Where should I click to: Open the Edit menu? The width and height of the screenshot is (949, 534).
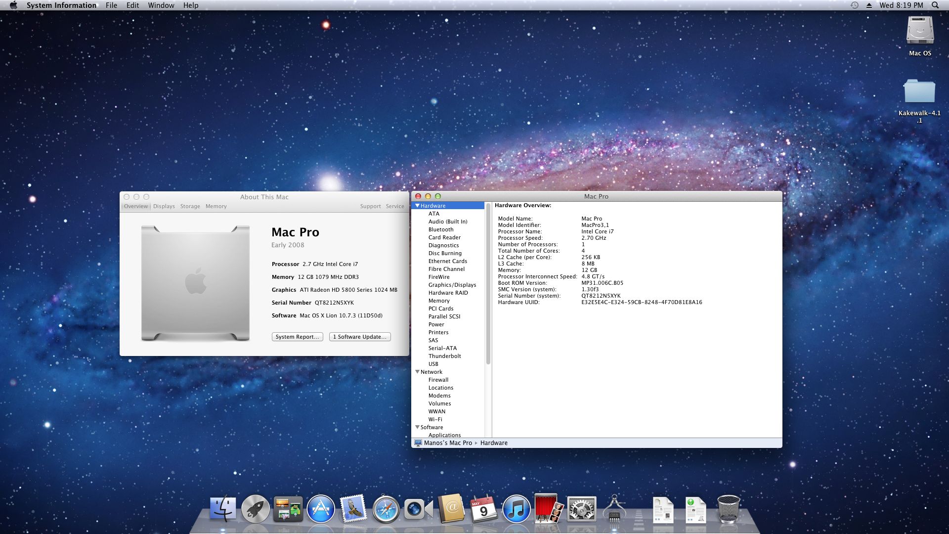click(132, 5)
